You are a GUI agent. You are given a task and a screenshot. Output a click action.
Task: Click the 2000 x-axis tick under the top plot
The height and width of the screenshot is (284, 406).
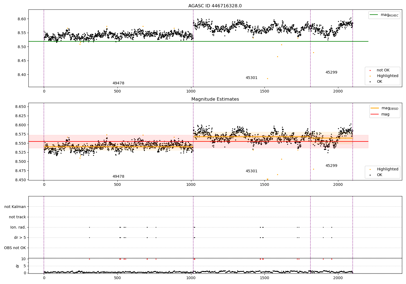click(x=338, y=91)
